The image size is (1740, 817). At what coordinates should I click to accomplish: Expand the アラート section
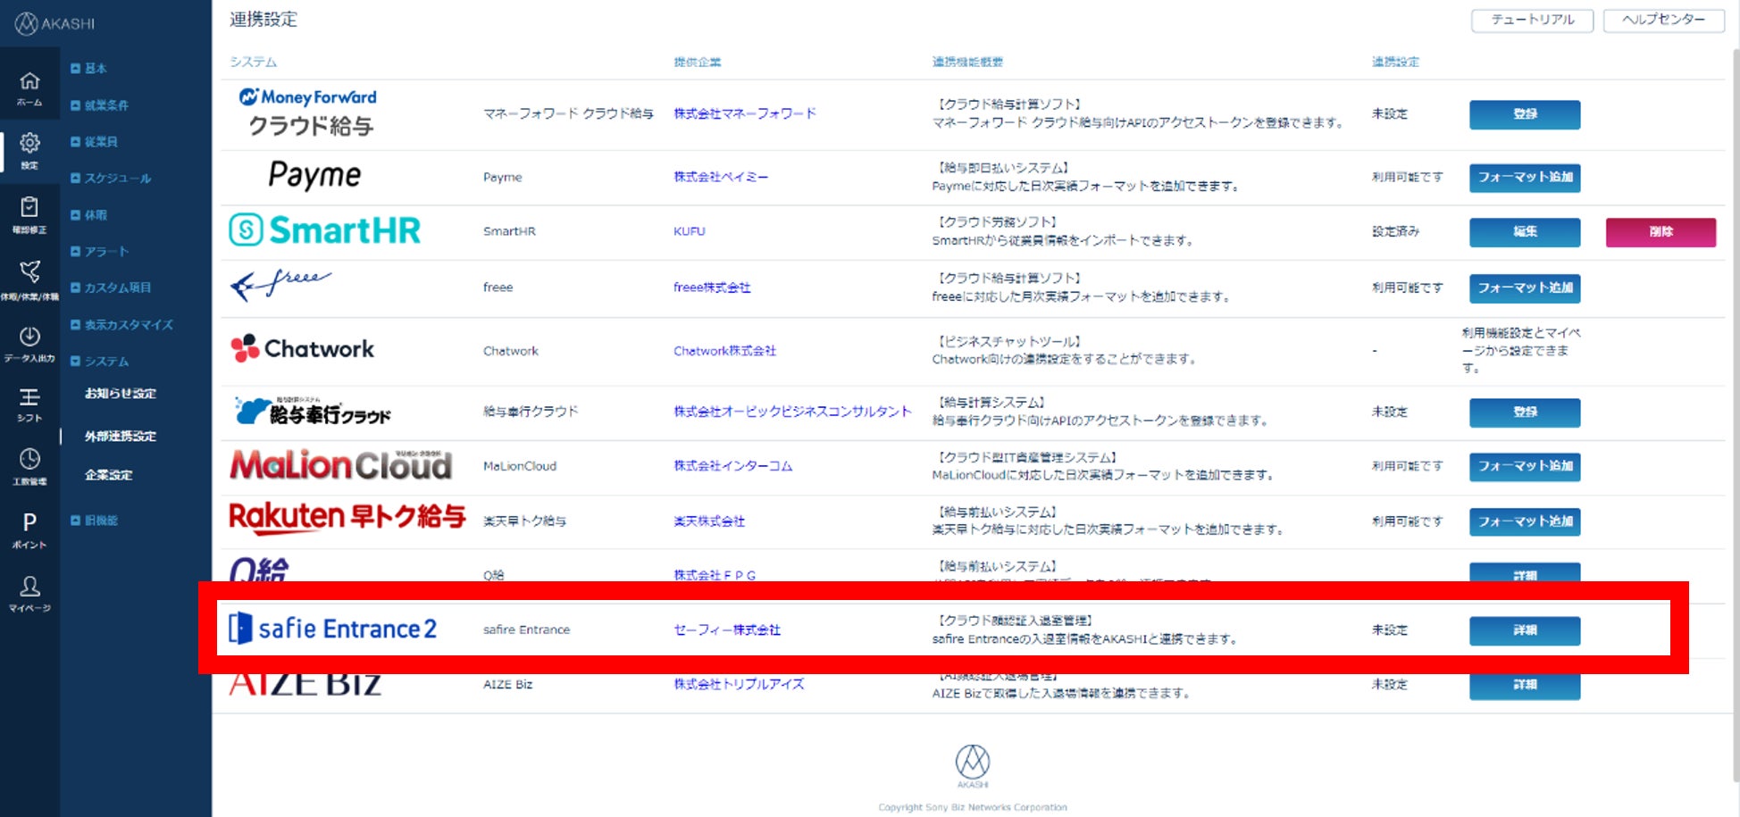tap(99, 252)
